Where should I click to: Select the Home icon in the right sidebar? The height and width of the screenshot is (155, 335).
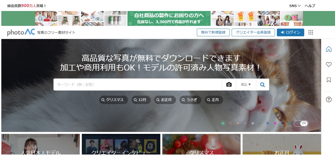[x=328, y=50]
